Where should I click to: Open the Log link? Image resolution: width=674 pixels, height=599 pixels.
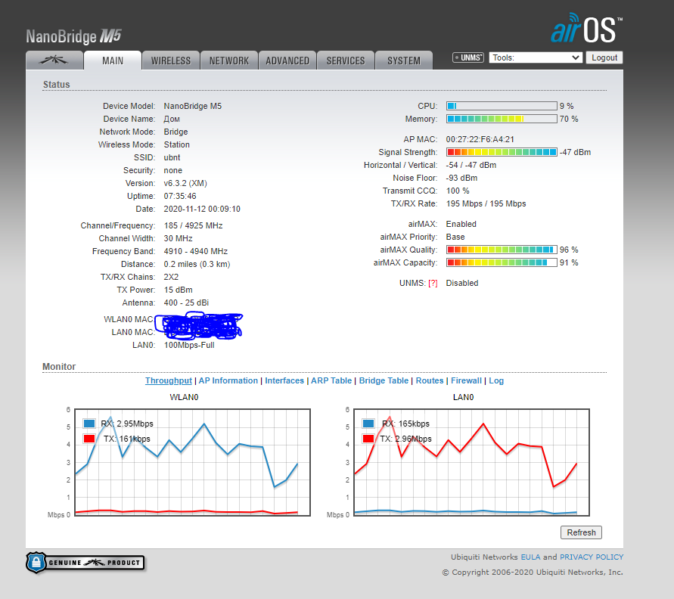[x=496, y=380]
